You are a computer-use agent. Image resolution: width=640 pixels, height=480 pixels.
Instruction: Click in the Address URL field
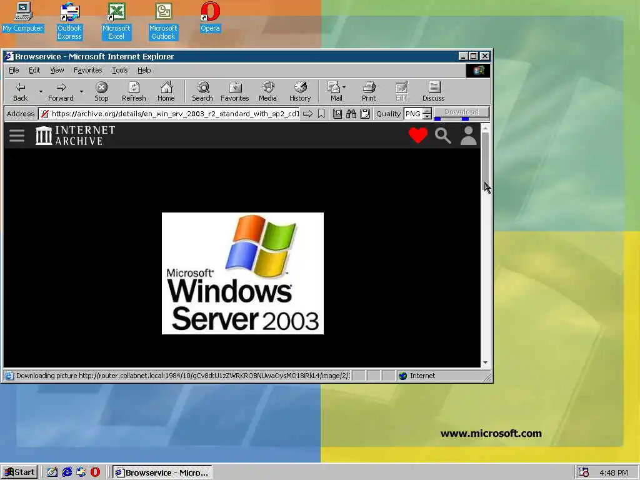(x=169, y=114)
